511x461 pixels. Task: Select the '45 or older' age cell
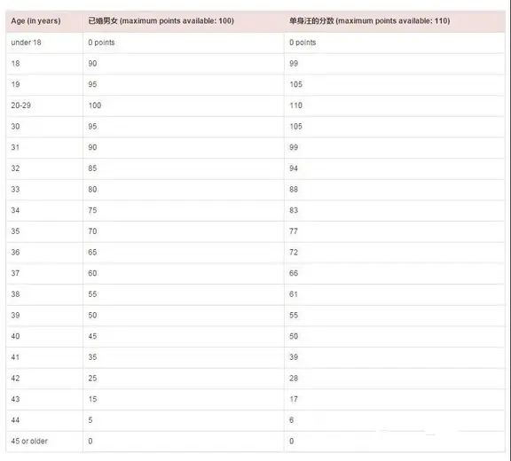[x=29, y=441]
